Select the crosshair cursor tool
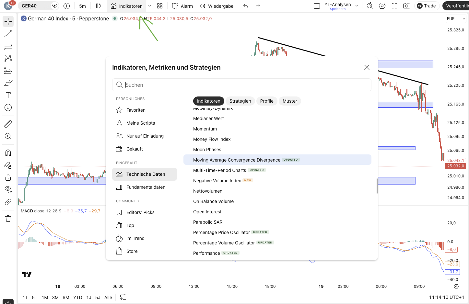The height and width of the screenshot is (304, 469). [x=8, y=21]
